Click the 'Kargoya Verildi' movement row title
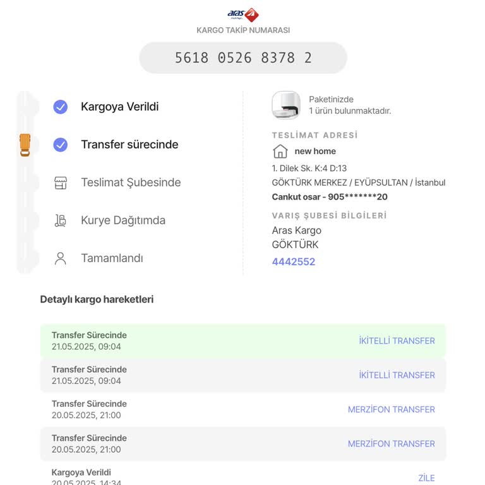The height and width of the screenshot is (485, 485). coord(81,472)
